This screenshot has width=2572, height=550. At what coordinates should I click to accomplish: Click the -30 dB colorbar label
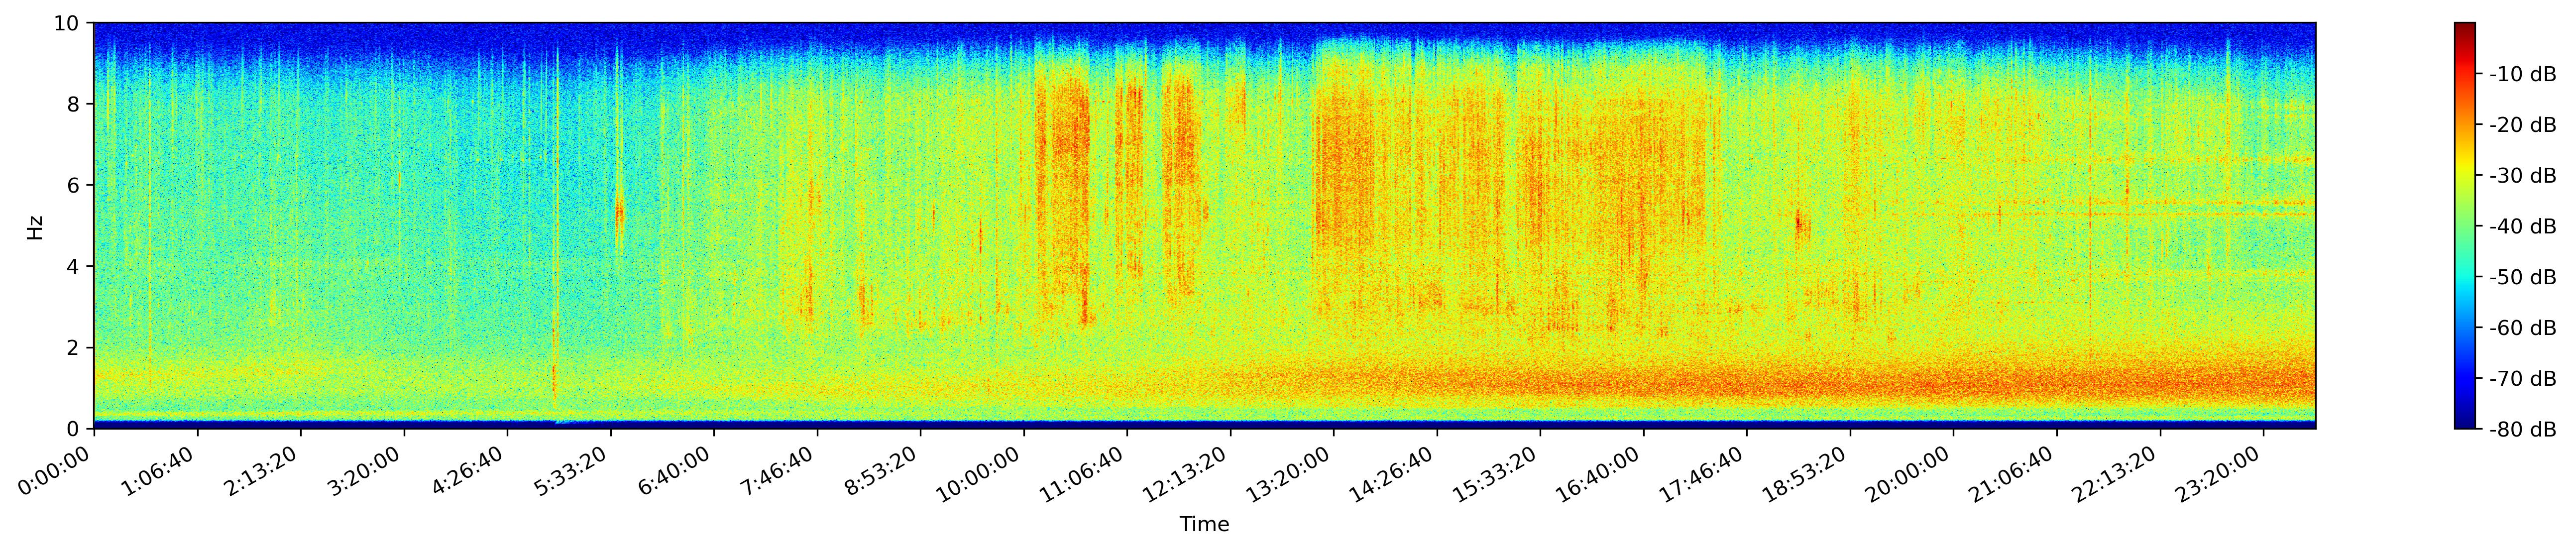coord(2522,176)
